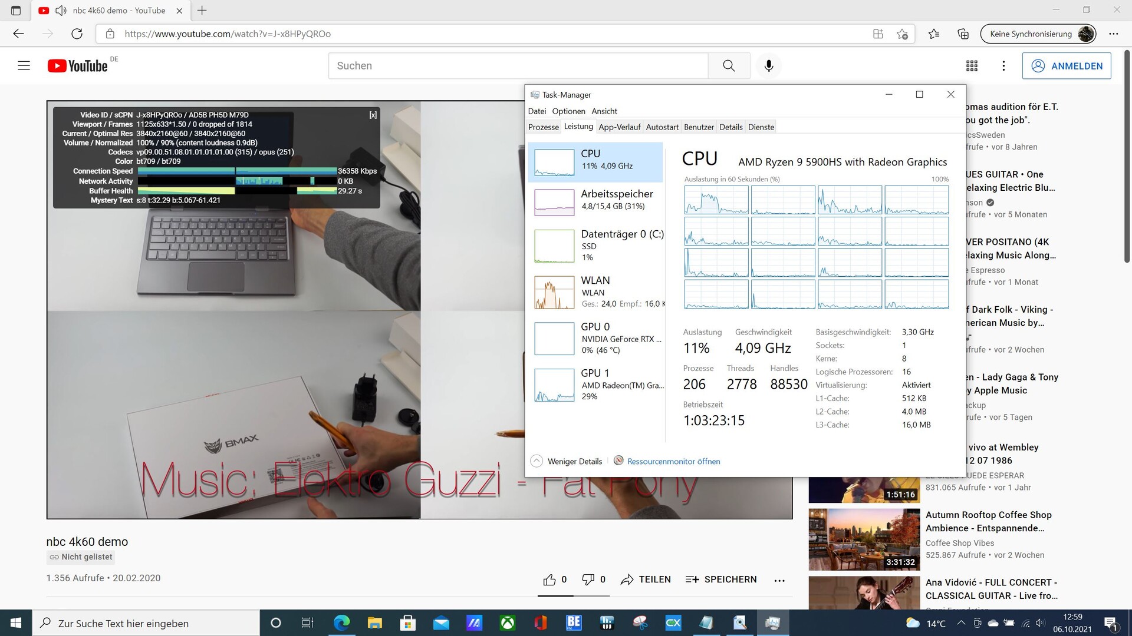Open the YouTube apps grid icon
This screenshot has width=1132, height=636.
(972, 66)
